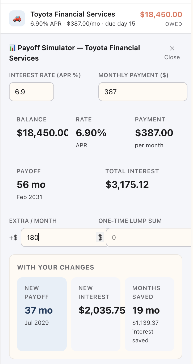
Task: Focus the Interest Rate (APR %) field
Action: [x=32, y=92]
